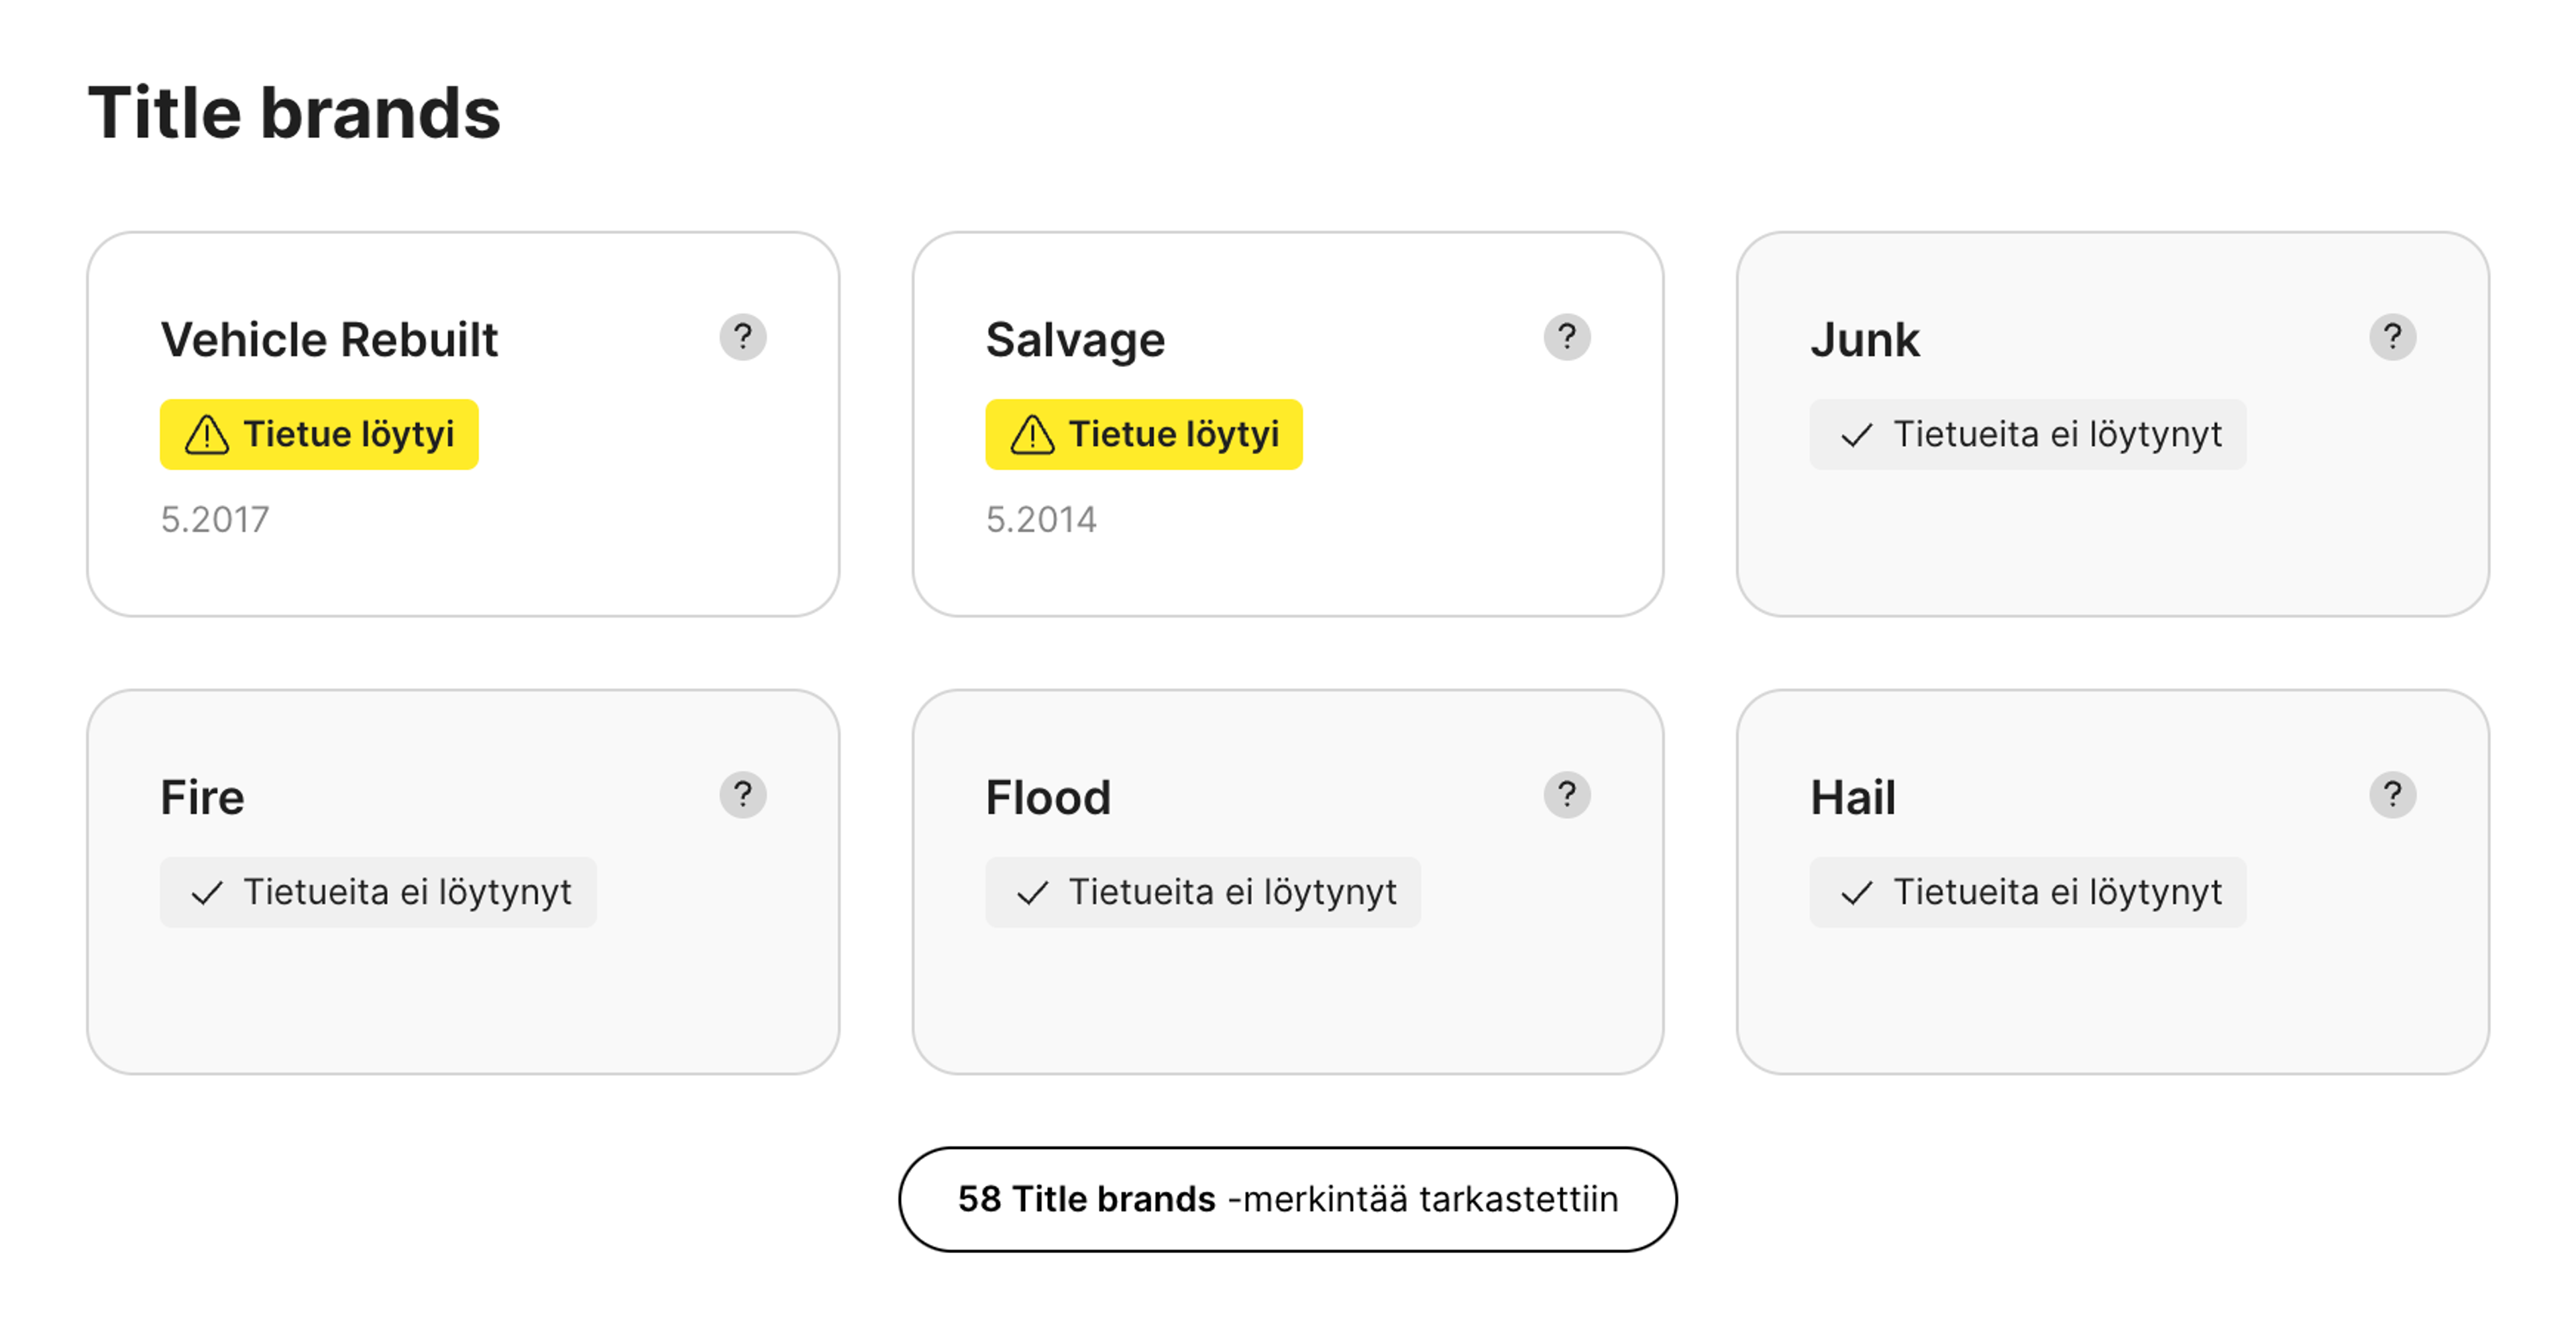Click Tietueita ei löytynyt in Hail card
Screen dimensions: 2576x1320
[2027, 892]
